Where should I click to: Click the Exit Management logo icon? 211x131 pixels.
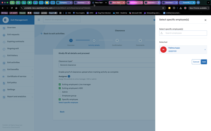click(5, 20)
